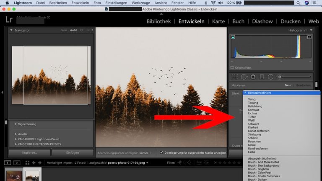Click Bearbeiten next to Maskieren
This screenshot has height=181, width=322.
[x=303, y=85]
